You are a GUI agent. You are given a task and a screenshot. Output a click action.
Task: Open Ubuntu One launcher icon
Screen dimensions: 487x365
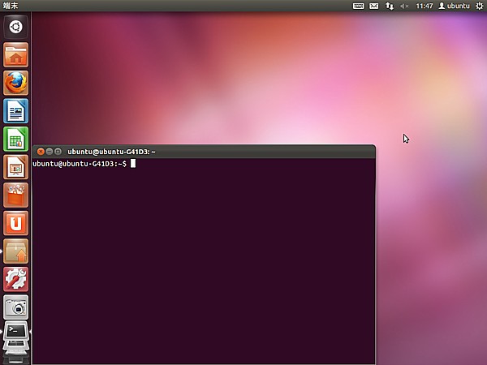(x=15, y=223)
